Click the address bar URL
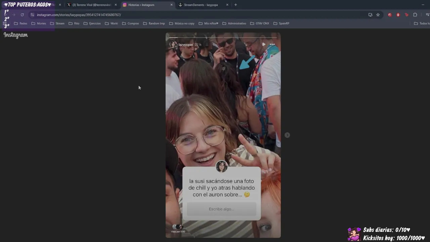430x242 pixels. [79, 15]
